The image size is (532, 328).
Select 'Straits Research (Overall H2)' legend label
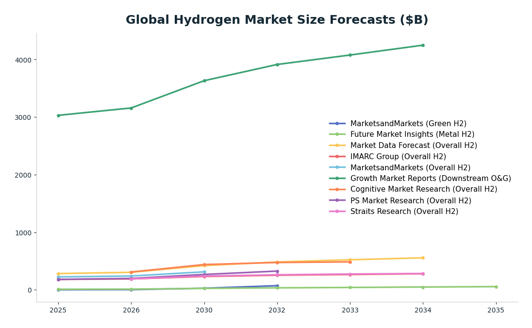(x=404, y=212)
